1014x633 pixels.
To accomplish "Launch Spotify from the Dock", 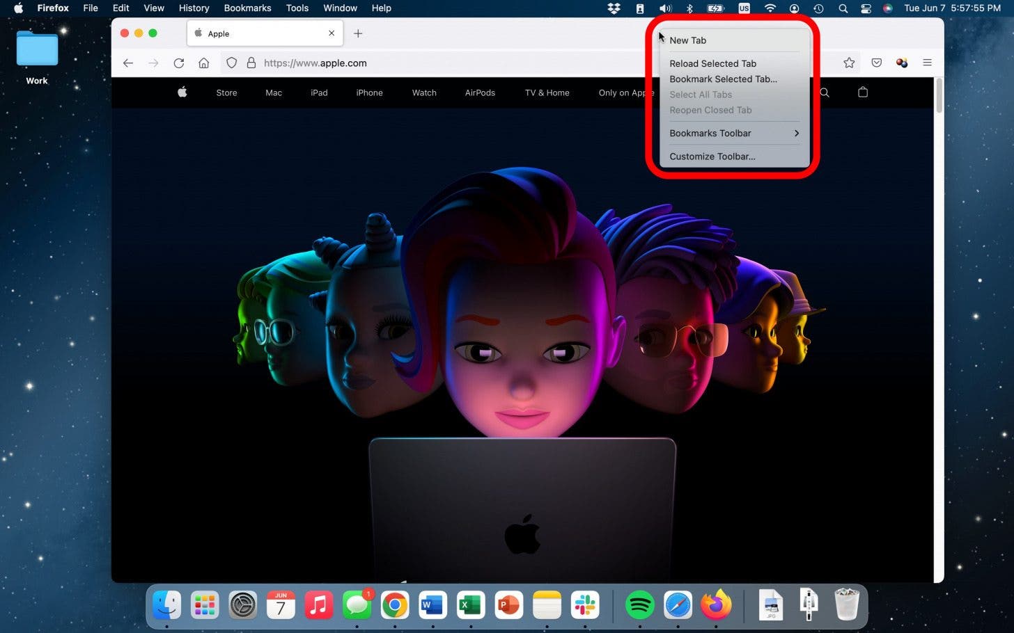I will [x=639, y=606].
